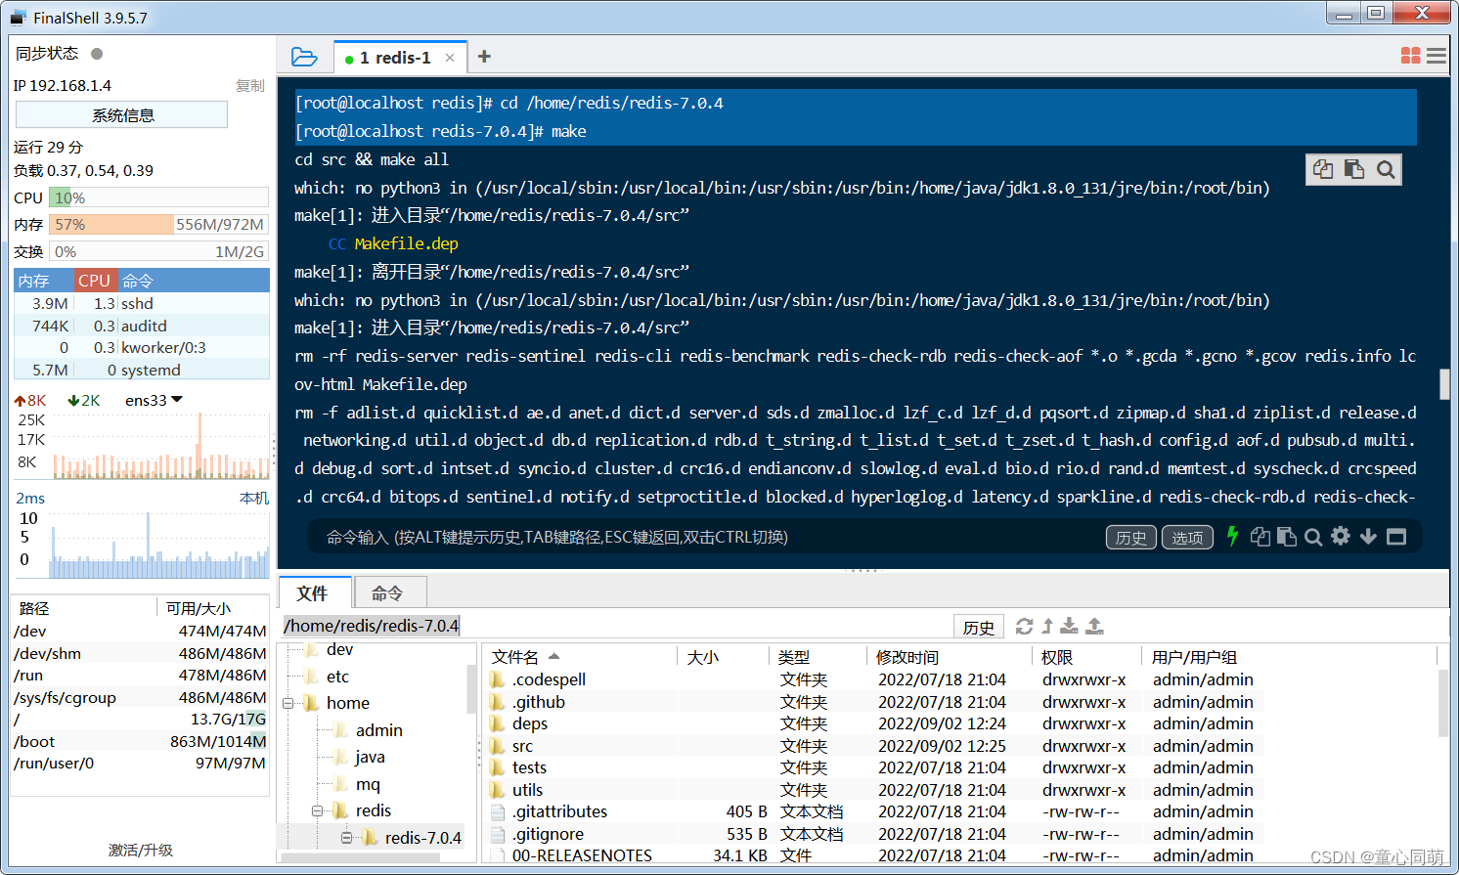The image size is (1459, 875).
Task: Select the admin folder in tree
Action: pos(378,730)
